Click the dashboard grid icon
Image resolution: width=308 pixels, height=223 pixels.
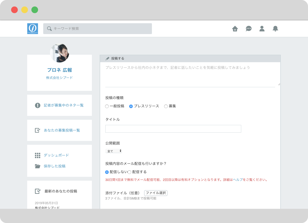coord(38,155)
